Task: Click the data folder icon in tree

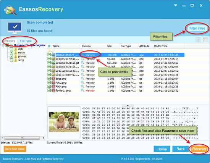Action: (x=16, y=49)
